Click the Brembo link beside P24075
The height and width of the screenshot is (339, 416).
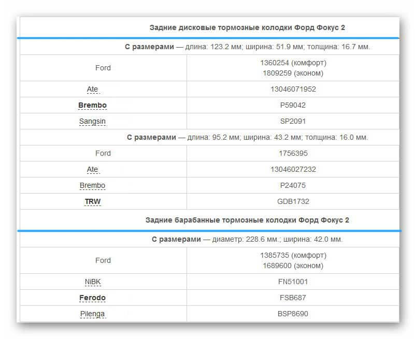point(92,185)
